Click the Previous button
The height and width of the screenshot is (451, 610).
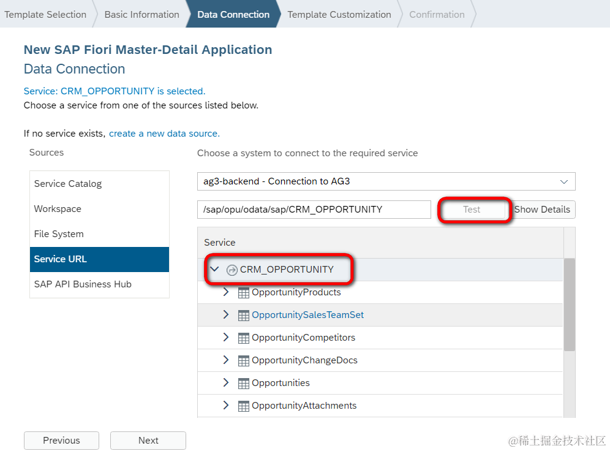61,441
